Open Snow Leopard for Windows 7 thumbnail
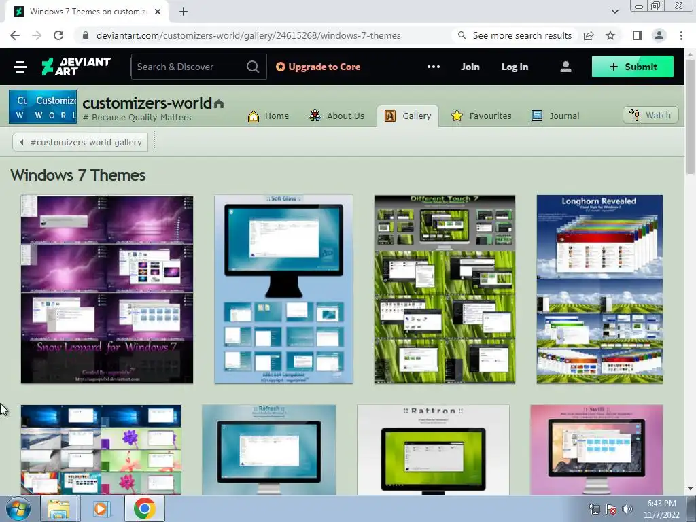Screen dimensions: 696x522 click(107, 290)
